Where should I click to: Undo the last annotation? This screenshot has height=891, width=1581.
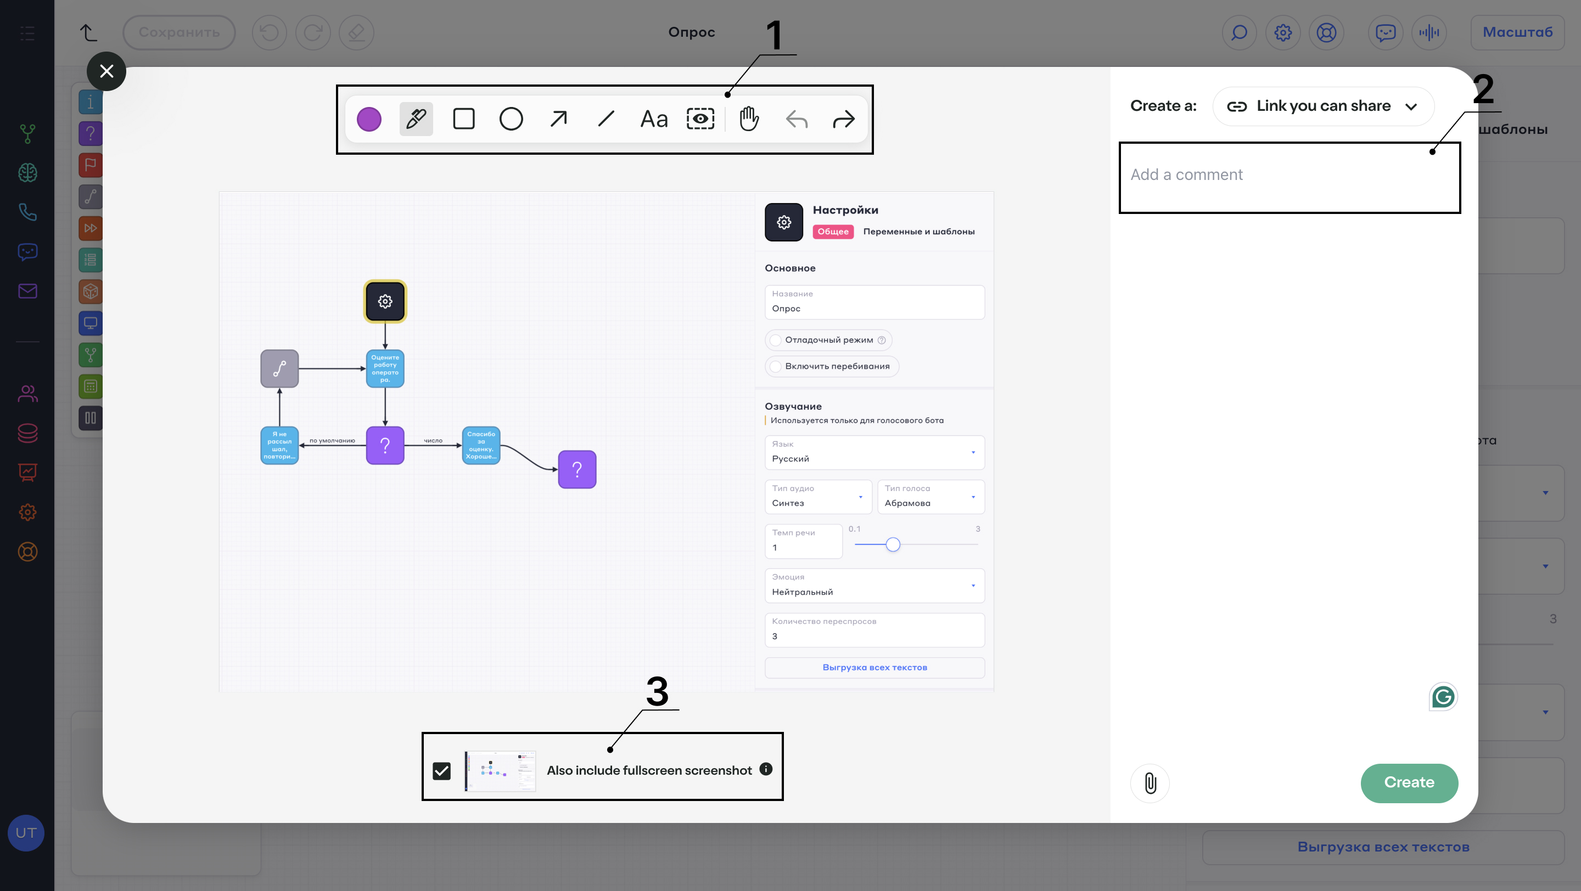(x=797, y=119)
